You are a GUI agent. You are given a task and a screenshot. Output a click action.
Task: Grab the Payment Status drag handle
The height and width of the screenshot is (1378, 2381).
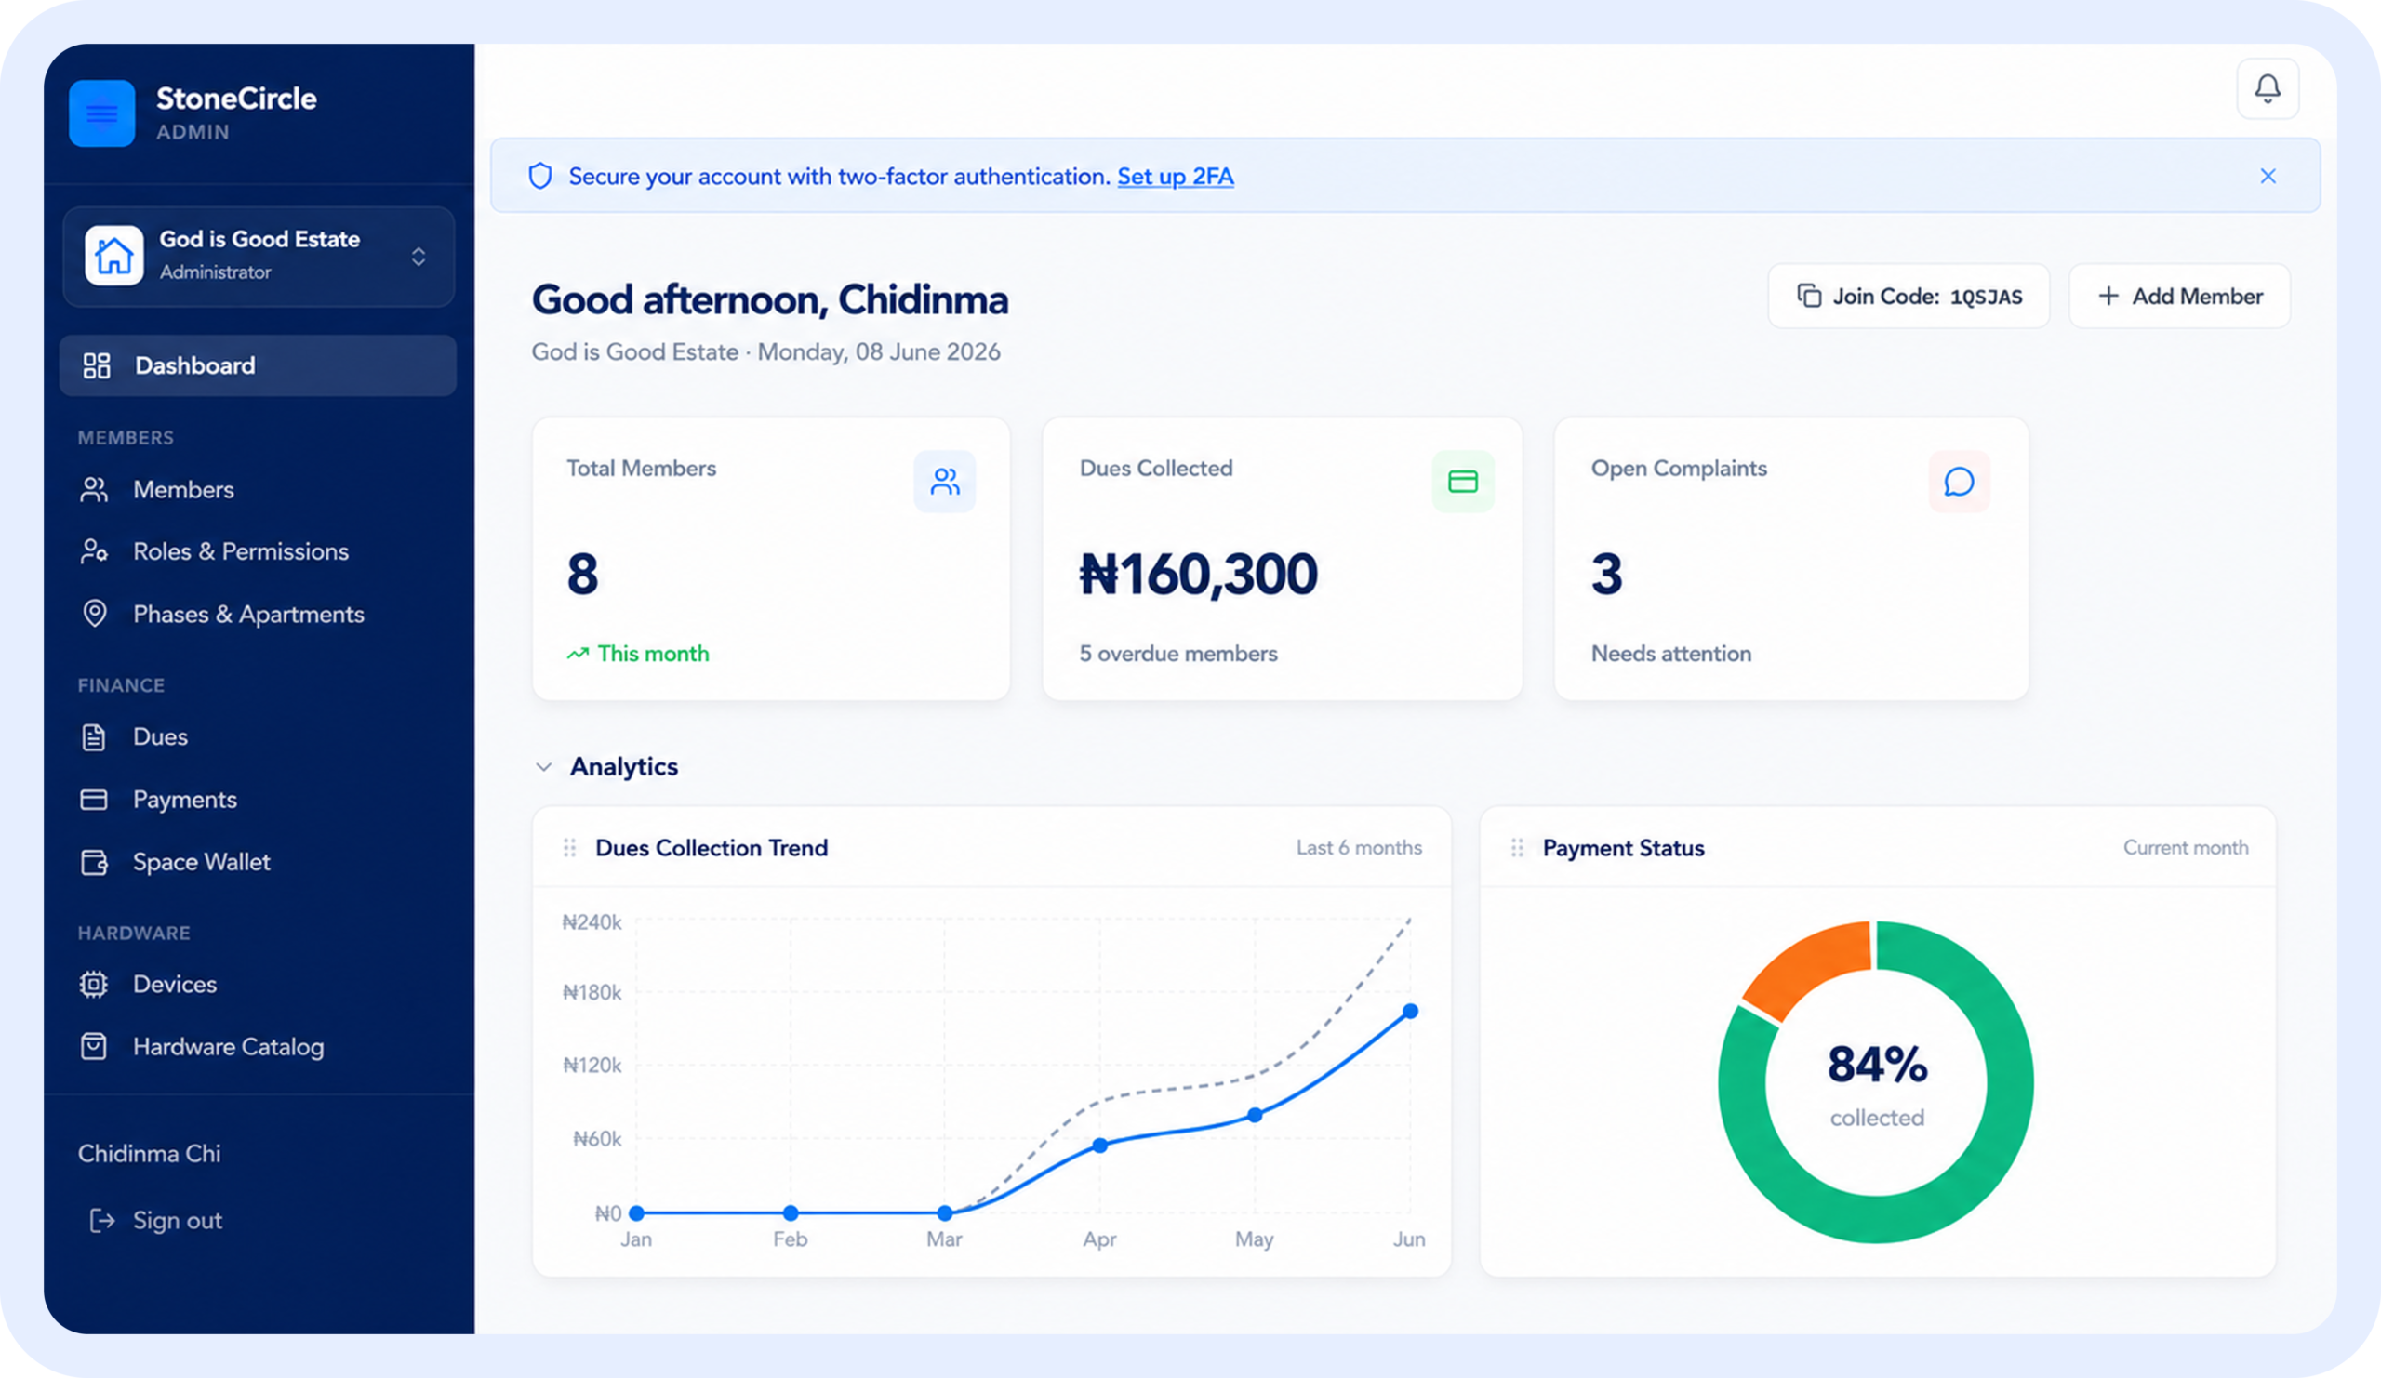pyautogui.click(x=1516, y=848)
